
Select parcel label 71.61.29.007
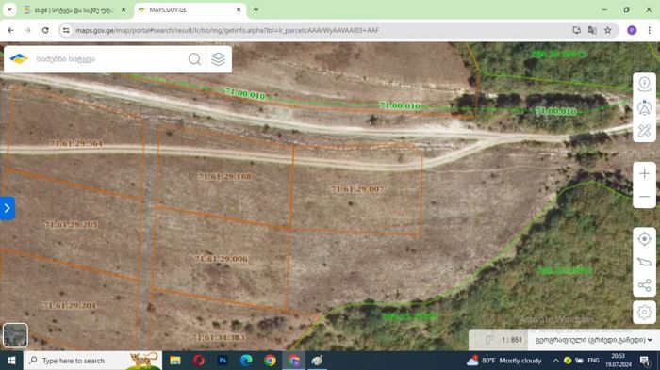[x=357, y=189]
